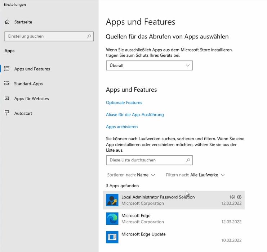Click the Apps und Features list icon
Viewport: 267px width, 252px height.
click(7, 68)
